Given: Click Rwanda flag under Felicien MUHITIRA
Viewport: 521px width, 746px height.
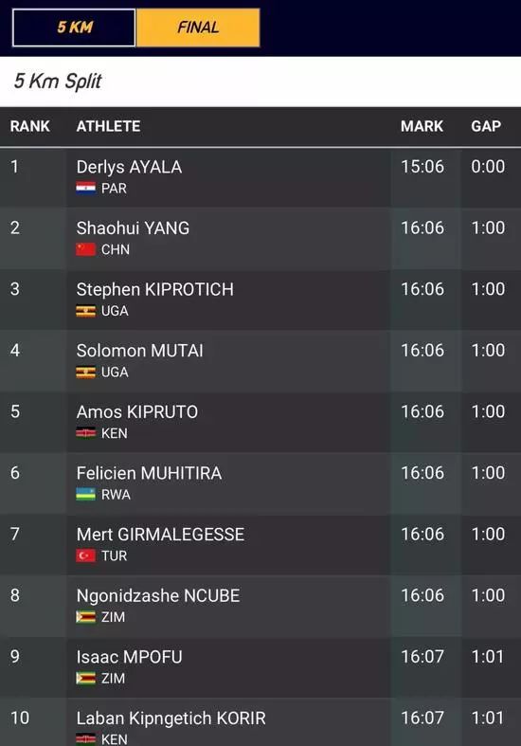Looking at the screenshot, I should (x=85, y=494).
